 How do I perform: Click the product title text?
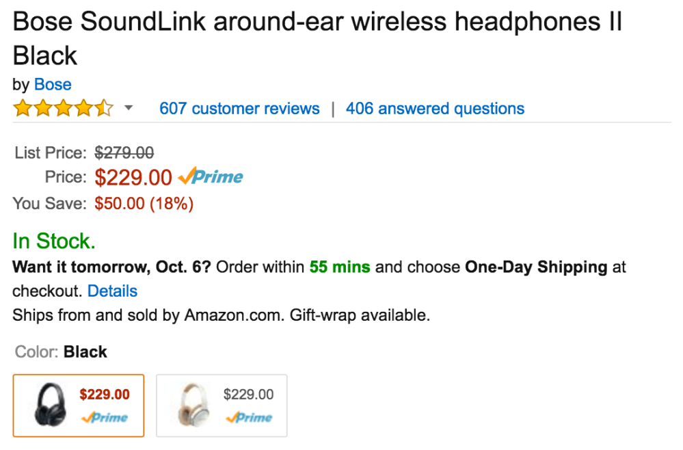coord(317,23)
